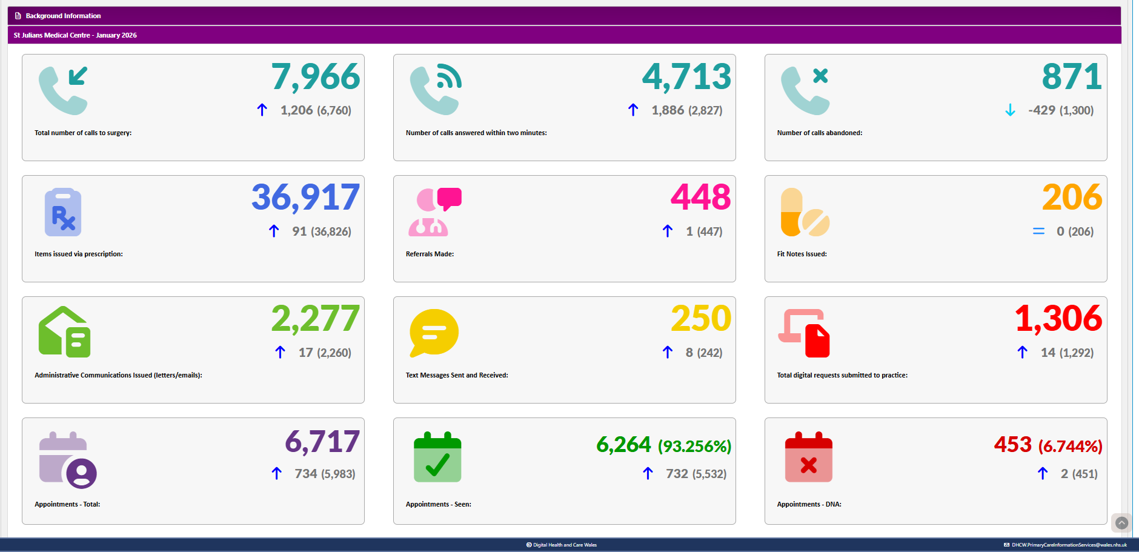
Task: Click the down arrow beside -429 abandoned calls
Action: (x=1010, y=110)
